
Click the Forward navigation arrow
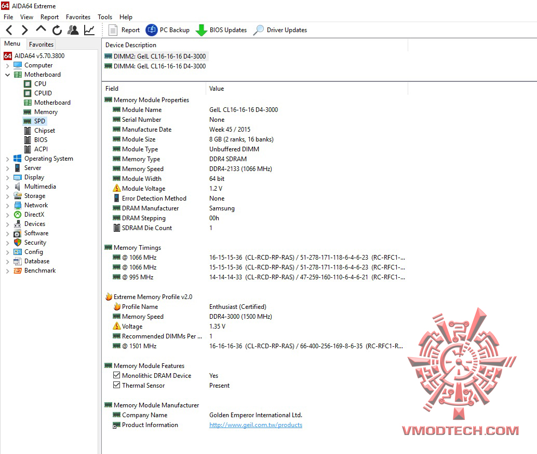pos(24,30)
